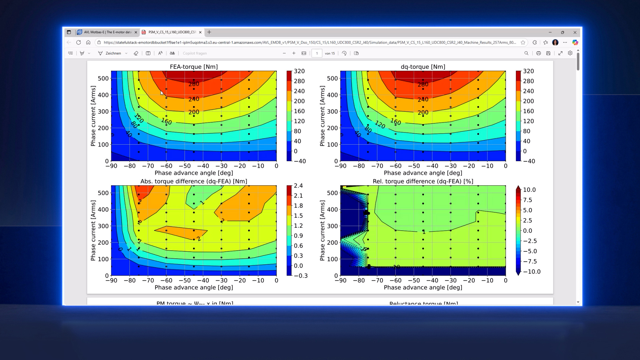Screen dimensions: 640x360
Task: Toggle fit to width view
Action: (304, 53)
